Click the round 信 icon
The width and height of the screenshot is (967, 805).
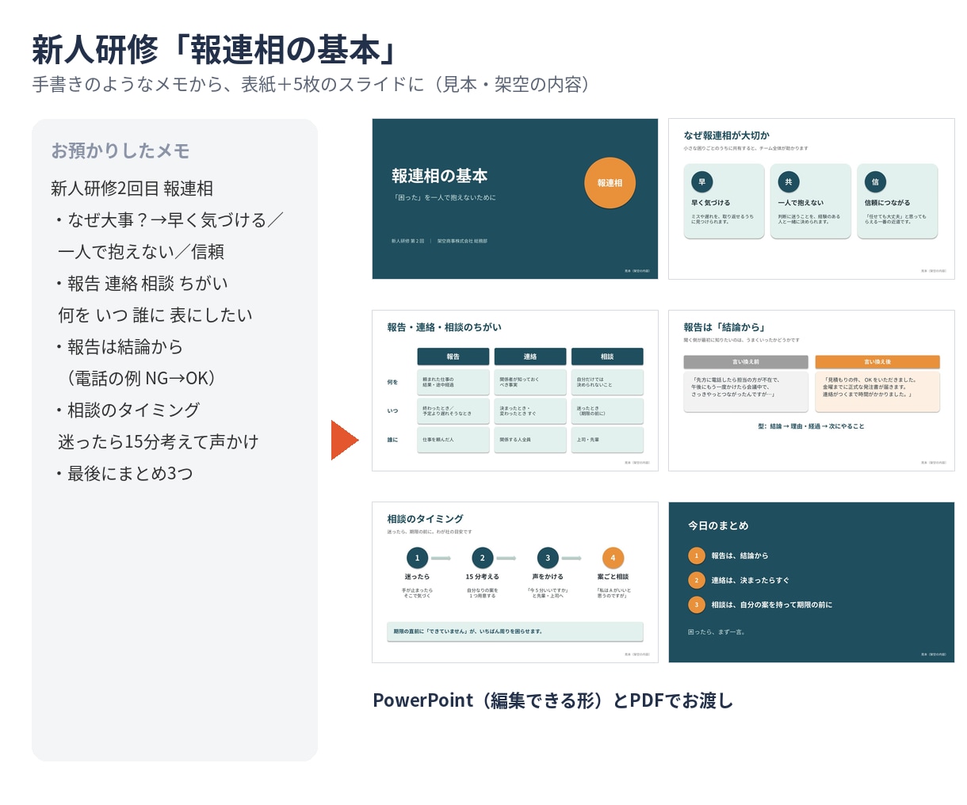875,181
